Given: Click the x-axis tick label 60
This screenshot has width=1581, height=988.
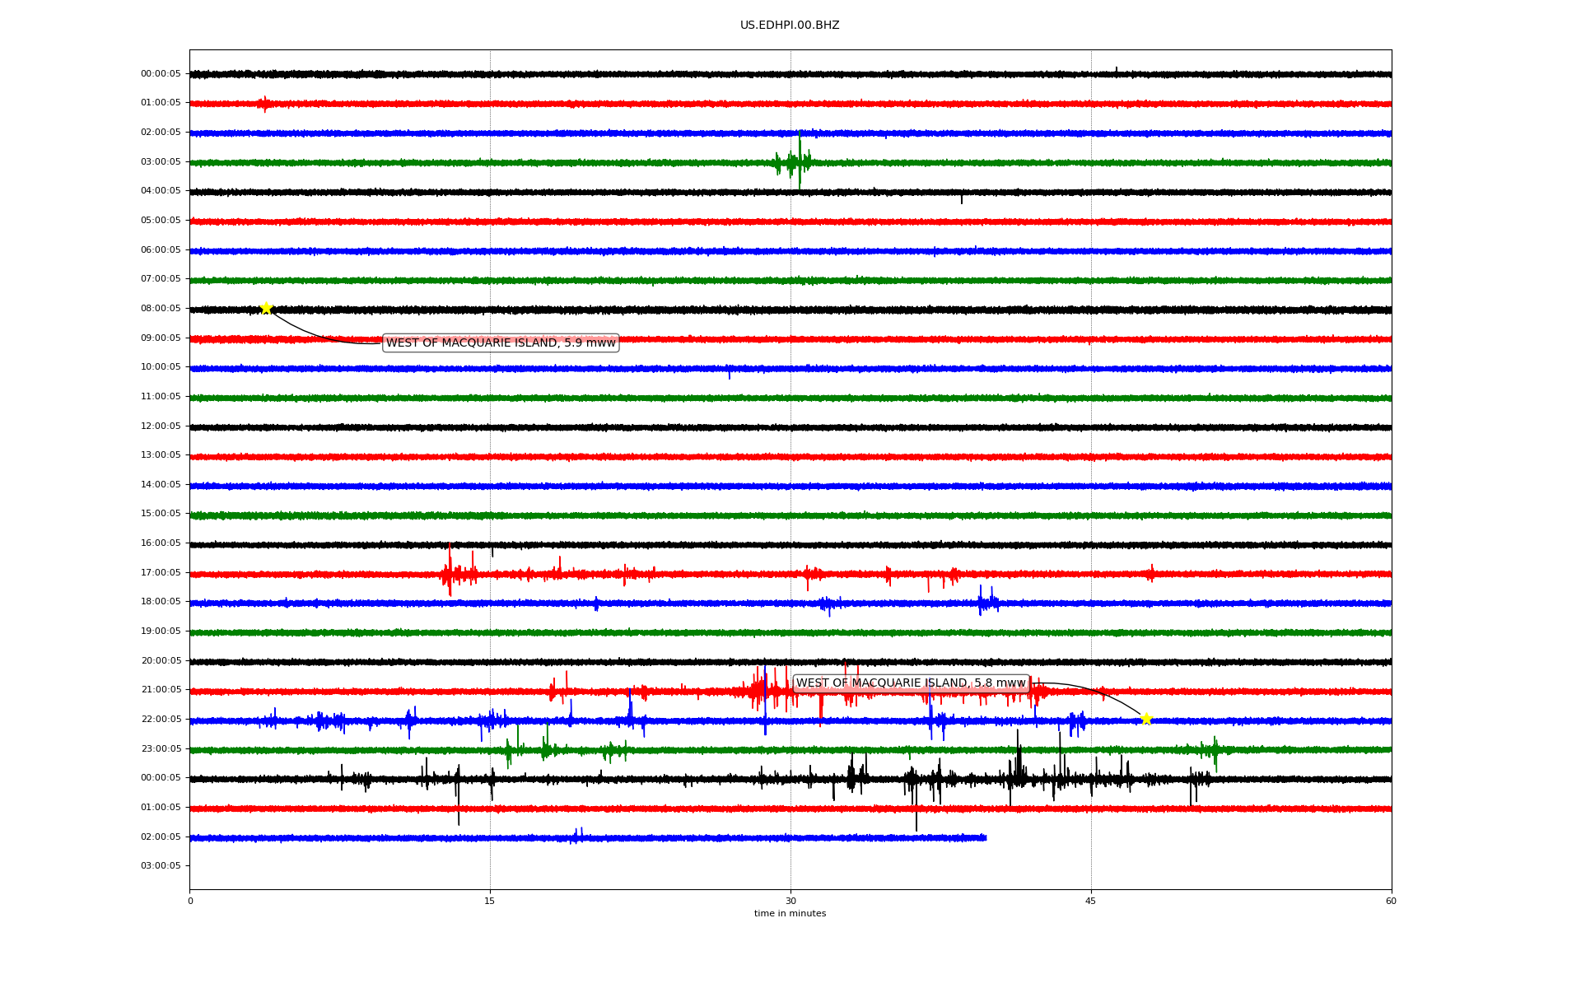Looking at the screenshot, I should (x=1391, y=902).
